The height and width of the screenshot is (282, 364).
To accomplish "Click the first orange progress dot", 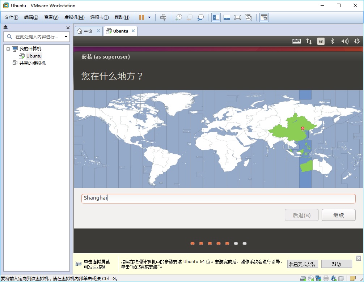I will coord(192,244).
